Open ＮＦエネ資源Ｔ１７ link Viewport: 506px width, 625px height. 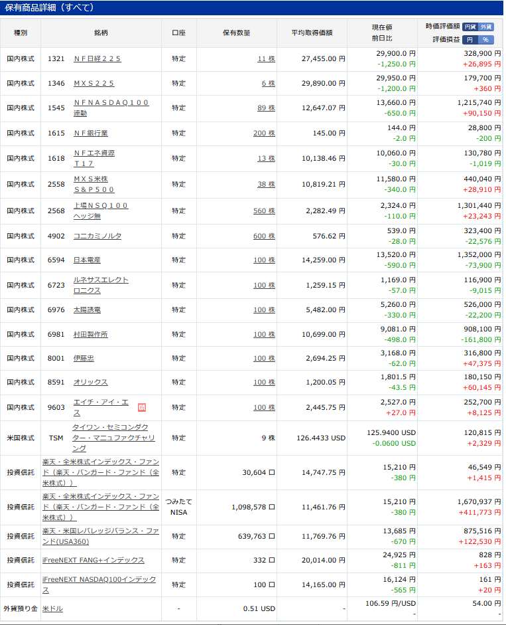tap(94, 158)
